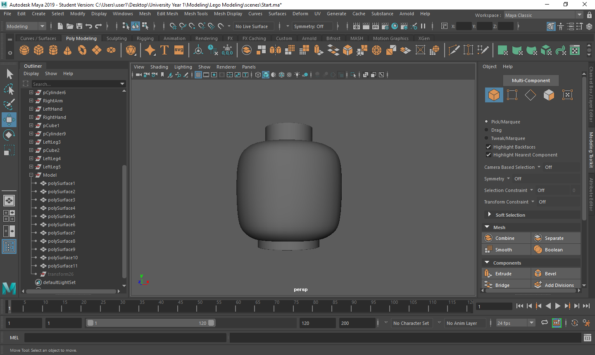The image size is (595, 355).
Task: Open the Mesh Tools menu
Action: pyautogui.click(x=195, y=14)
